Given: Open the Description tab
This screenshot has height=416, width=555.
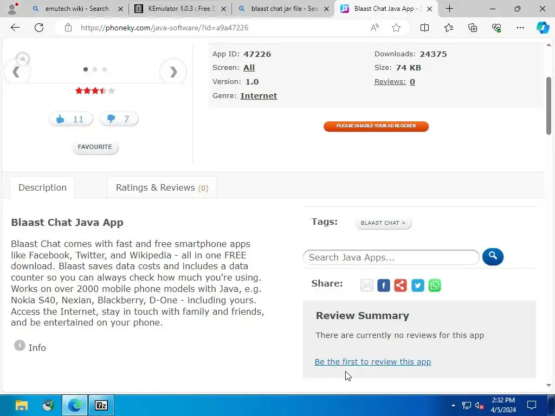Looking at the screenshot, I should point(42,187).
